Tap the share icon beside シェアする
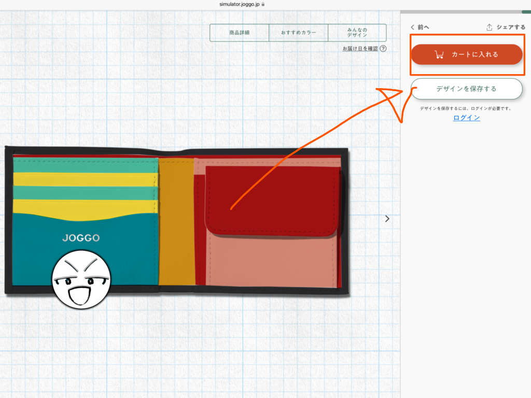Image resolution: width=531 pixels, height=398 pixels. click(489, 27)
